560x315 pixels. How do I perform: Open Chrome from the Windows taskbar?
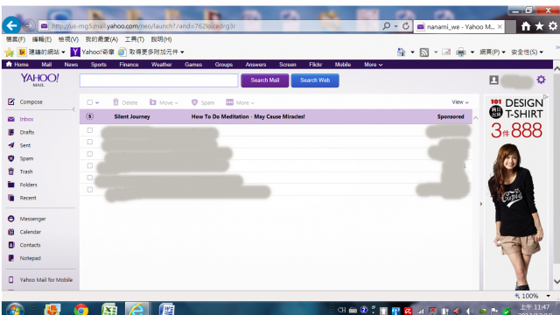coord(81,309)
